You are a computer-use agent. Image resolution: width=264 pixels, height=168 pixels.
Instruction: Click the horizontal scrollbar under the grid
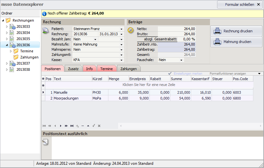[191, 126]
